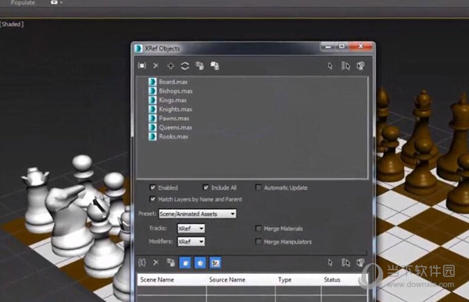Click Remove XRef Record icon in top toolbar
This screenshot has width=469, height=302.
[x=156, y=66]
